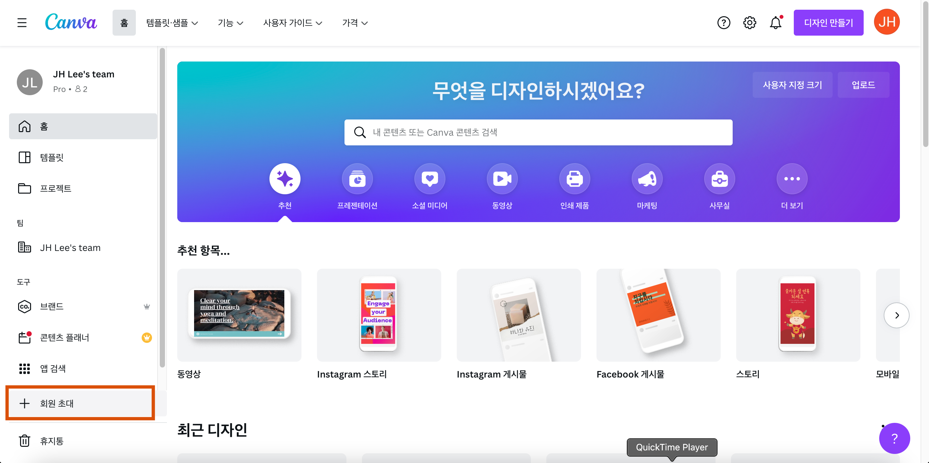
Task: Expand the 기능 dropdown menu
Action: pos(230,23)
